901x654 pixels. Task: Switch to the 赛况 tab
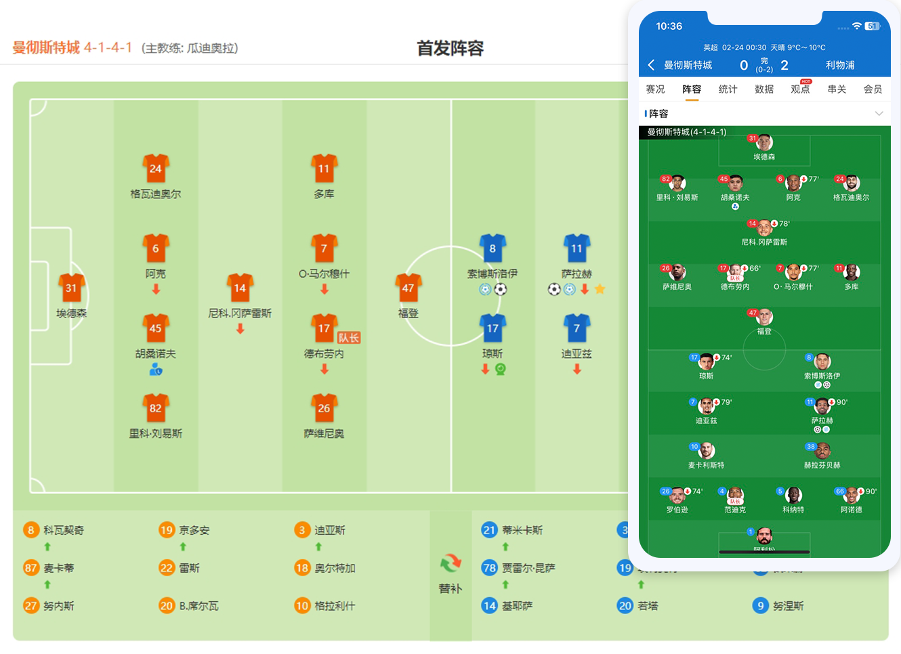point(655,89)
